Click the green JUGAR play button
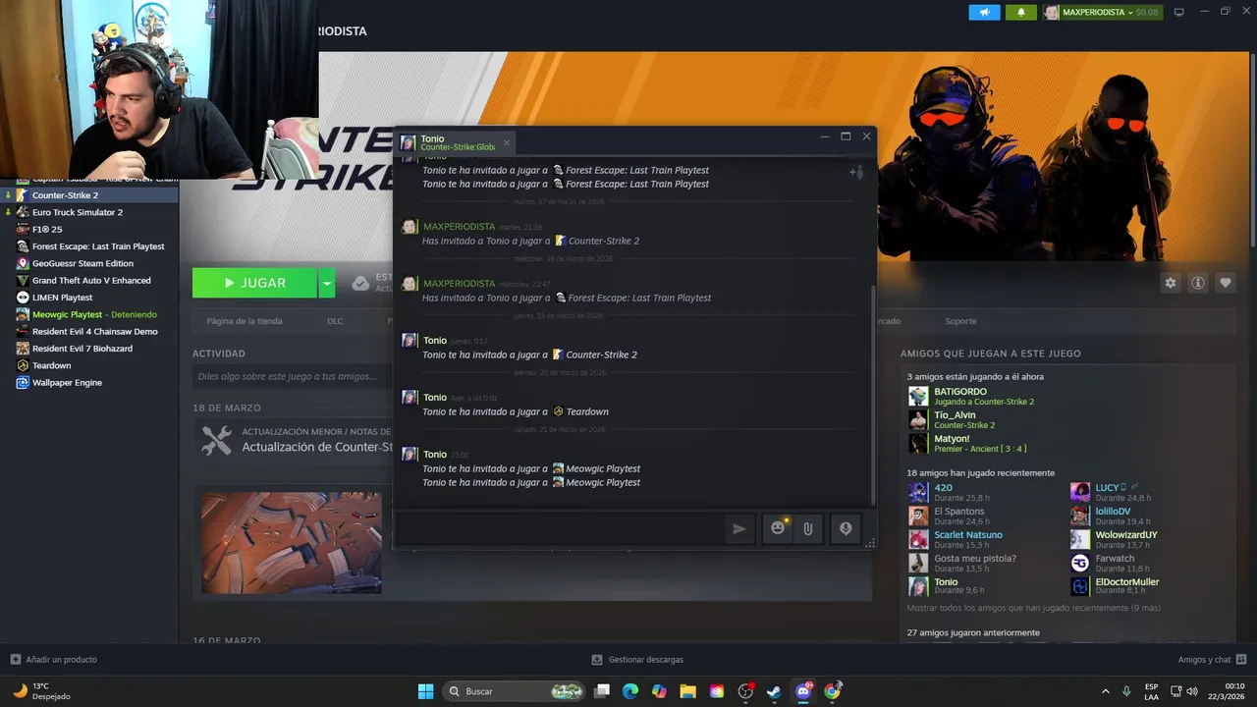 (x=254, y=283)
